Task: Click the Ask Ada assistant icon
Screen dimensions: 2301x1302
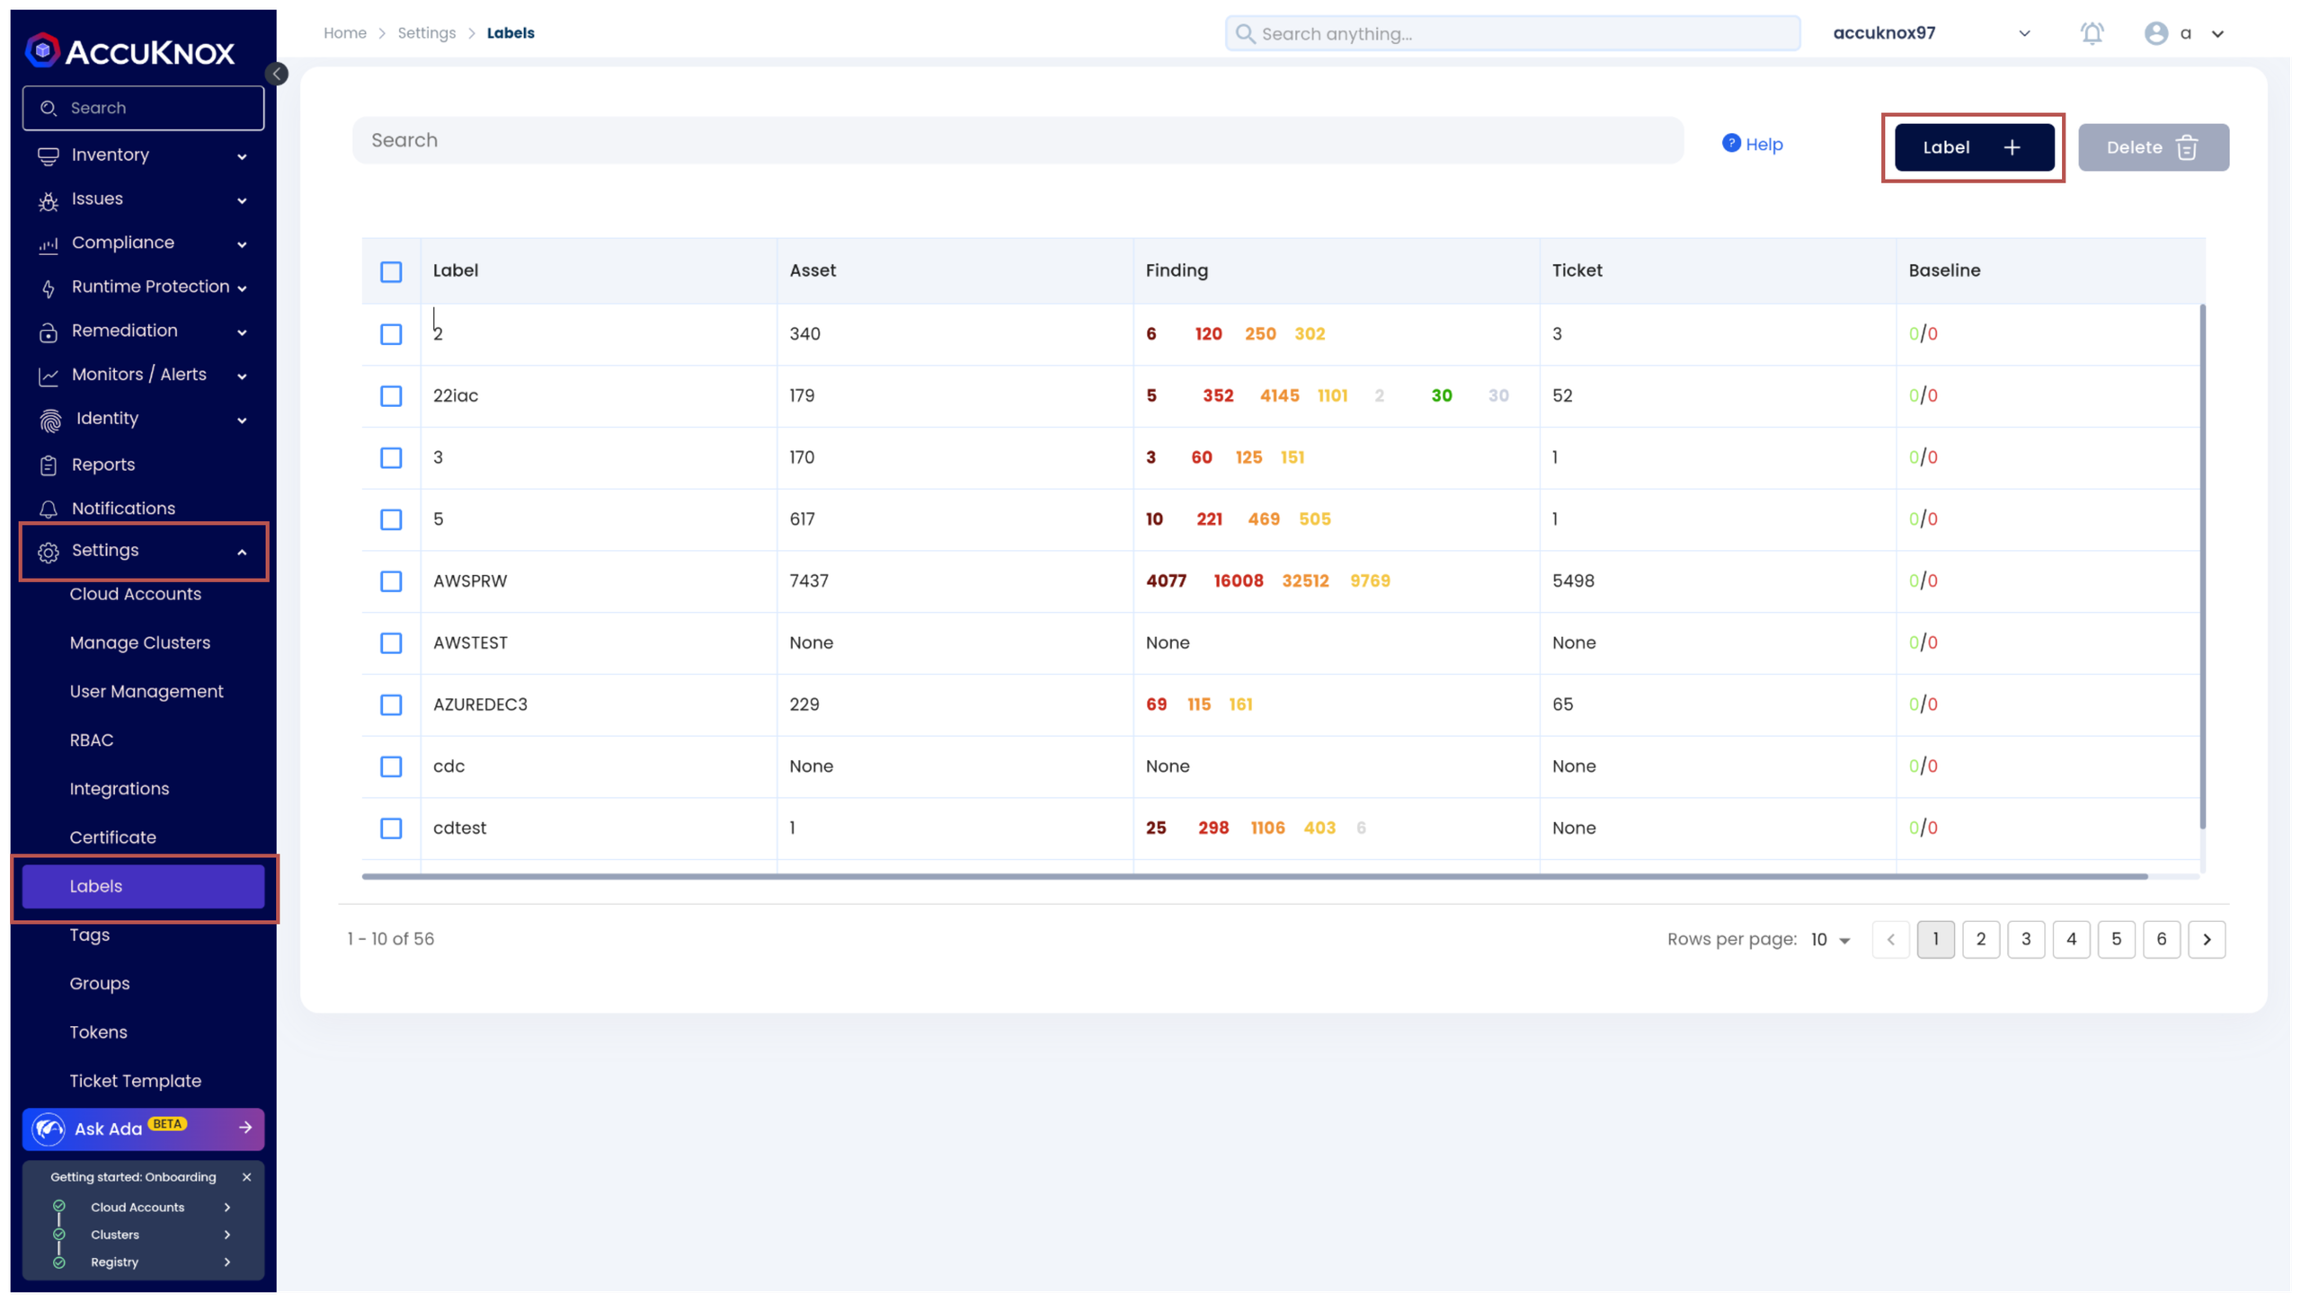Action: click(x=49, y=1129)
